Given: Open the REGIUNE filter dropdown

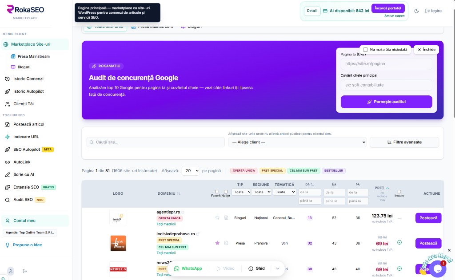Looking at the screenshot, I should pyautogui.click(x=261, y=192).
